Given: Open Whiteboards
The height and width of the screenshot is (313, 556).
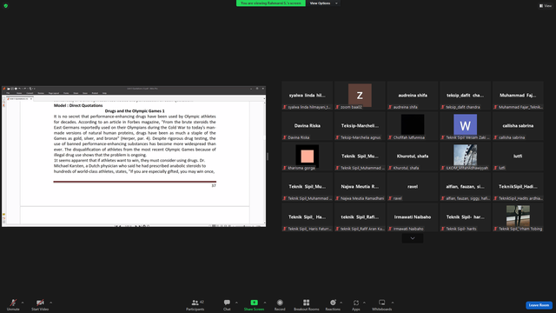Looking at the screenshot, I should 382,304.
